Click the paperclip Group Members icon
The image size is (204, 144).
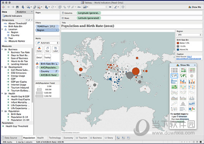tap(73, 7)
